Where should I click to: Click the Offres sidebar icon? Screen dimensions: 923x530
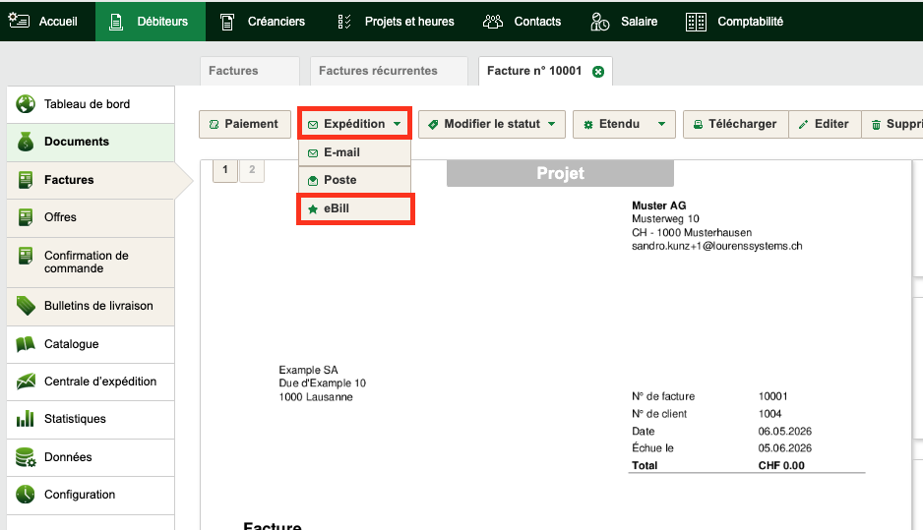(26, 217)
